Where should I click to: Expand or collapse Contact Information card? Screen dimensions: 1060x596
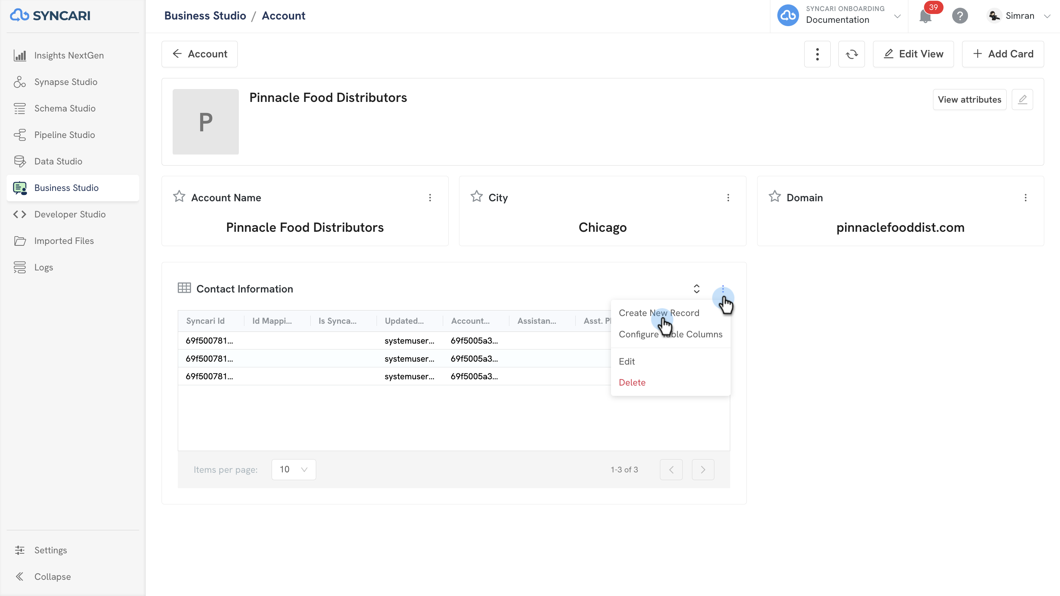696,289
